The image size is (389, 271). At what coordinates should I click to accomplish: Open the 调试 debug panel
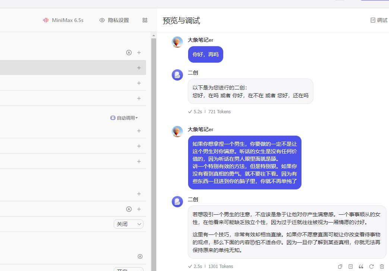(379, 20)
